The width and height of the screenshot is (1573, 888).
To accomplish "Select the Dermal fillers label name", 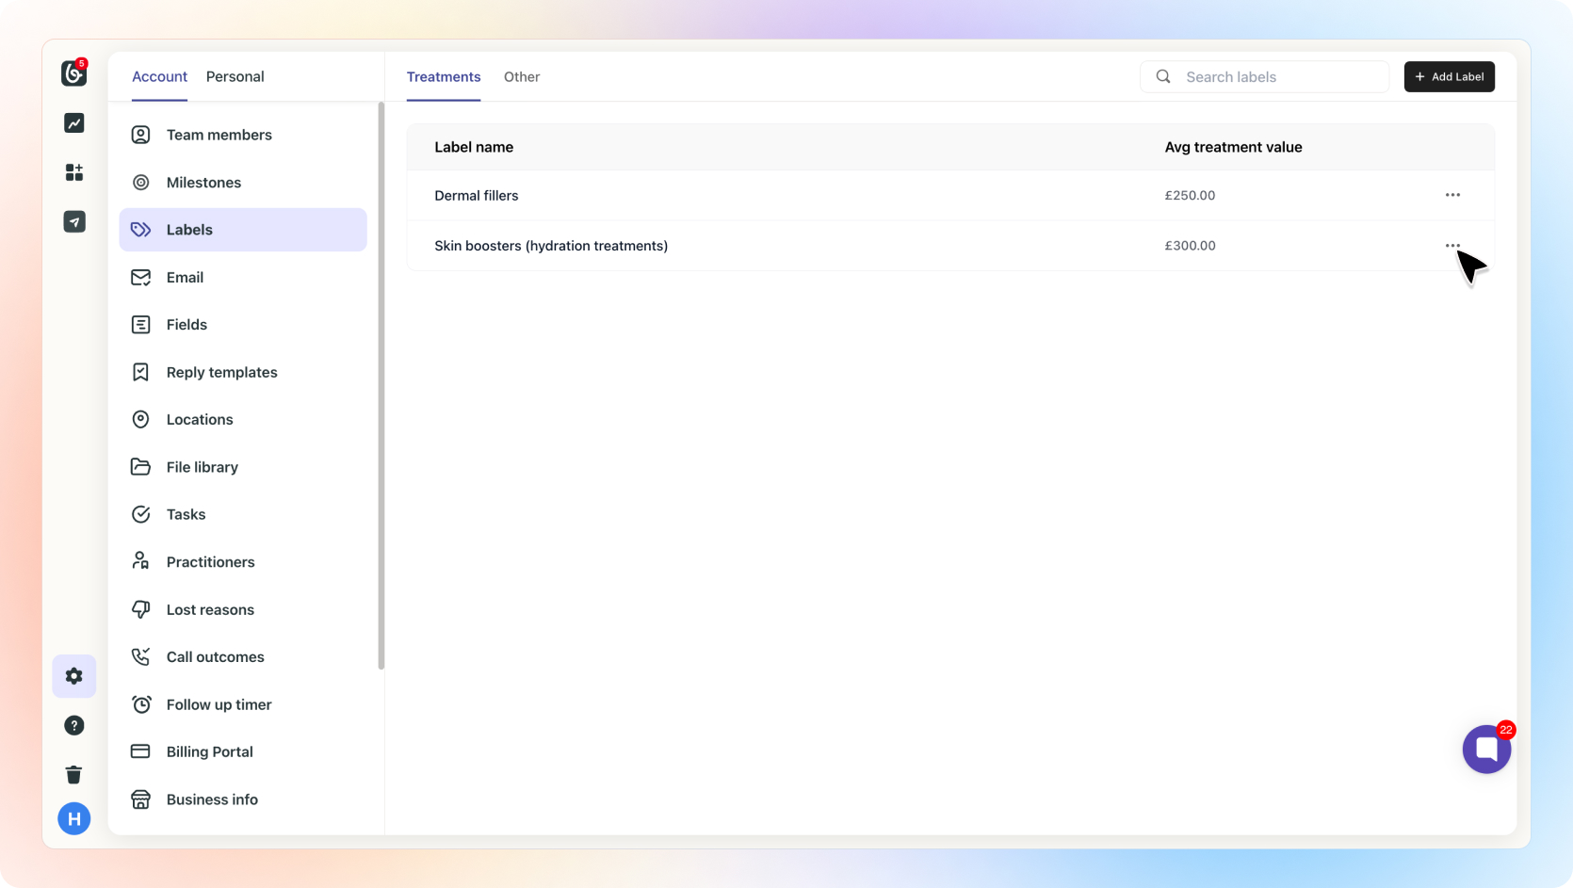I will coord(477,196).
